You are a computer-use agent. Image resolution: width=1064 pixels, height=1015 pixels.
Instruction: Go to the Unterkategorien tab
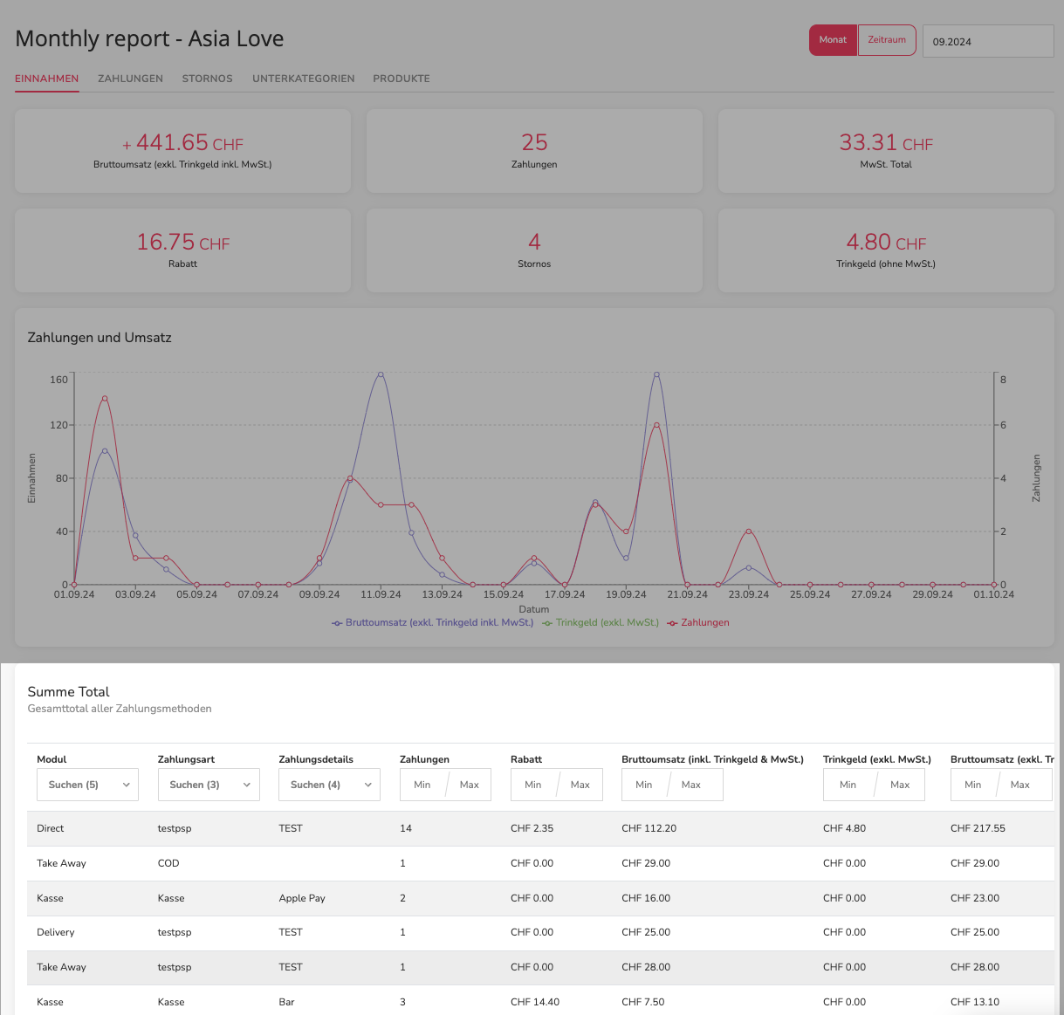304,79
